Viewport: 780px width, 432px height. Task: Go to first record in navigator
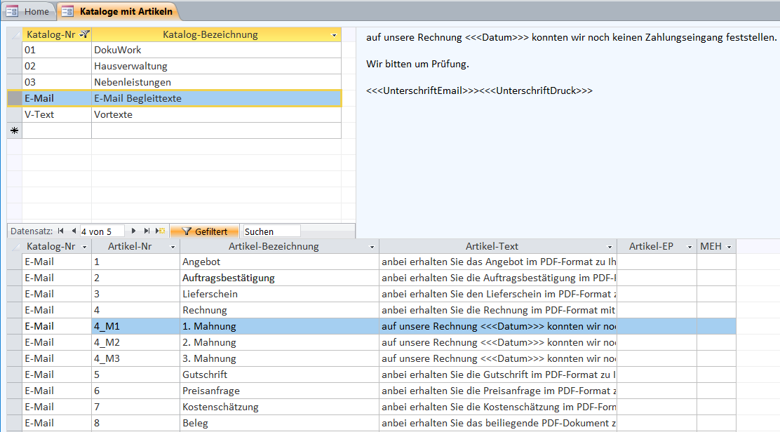(61, 231)
